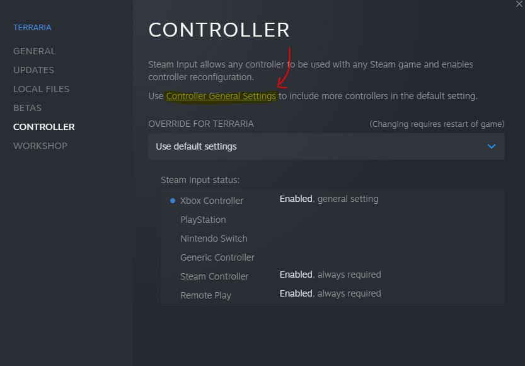This screenshot has width=525, height=366.
Task: Close the properties window with X
Action: (519, 4)
